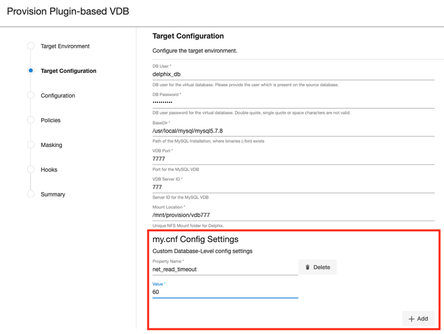Open the Policies wizard step
The height and width of the screenshot is (334, 444).
tap(50, 120)
